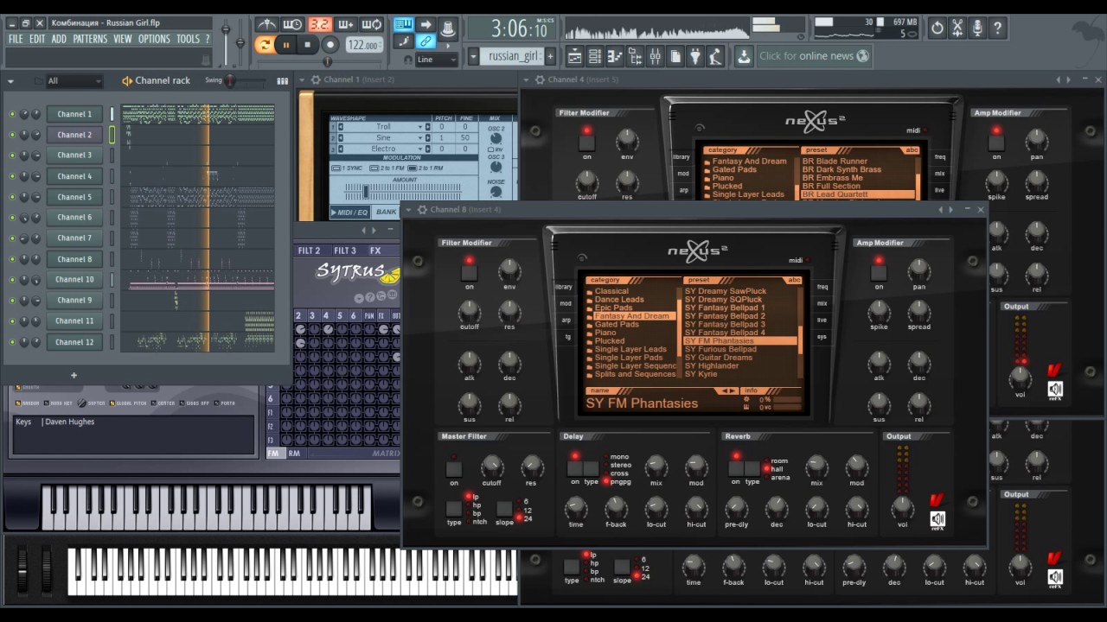1107x622 pixels.
Task: Toggle Filter Modifier on in Channel 8 Nexus
Action: point(470,273)
